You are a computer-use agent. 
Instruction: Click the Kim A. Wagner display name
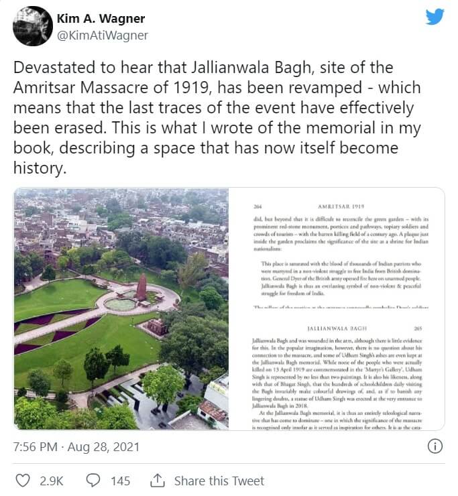[x=101, y=18]
